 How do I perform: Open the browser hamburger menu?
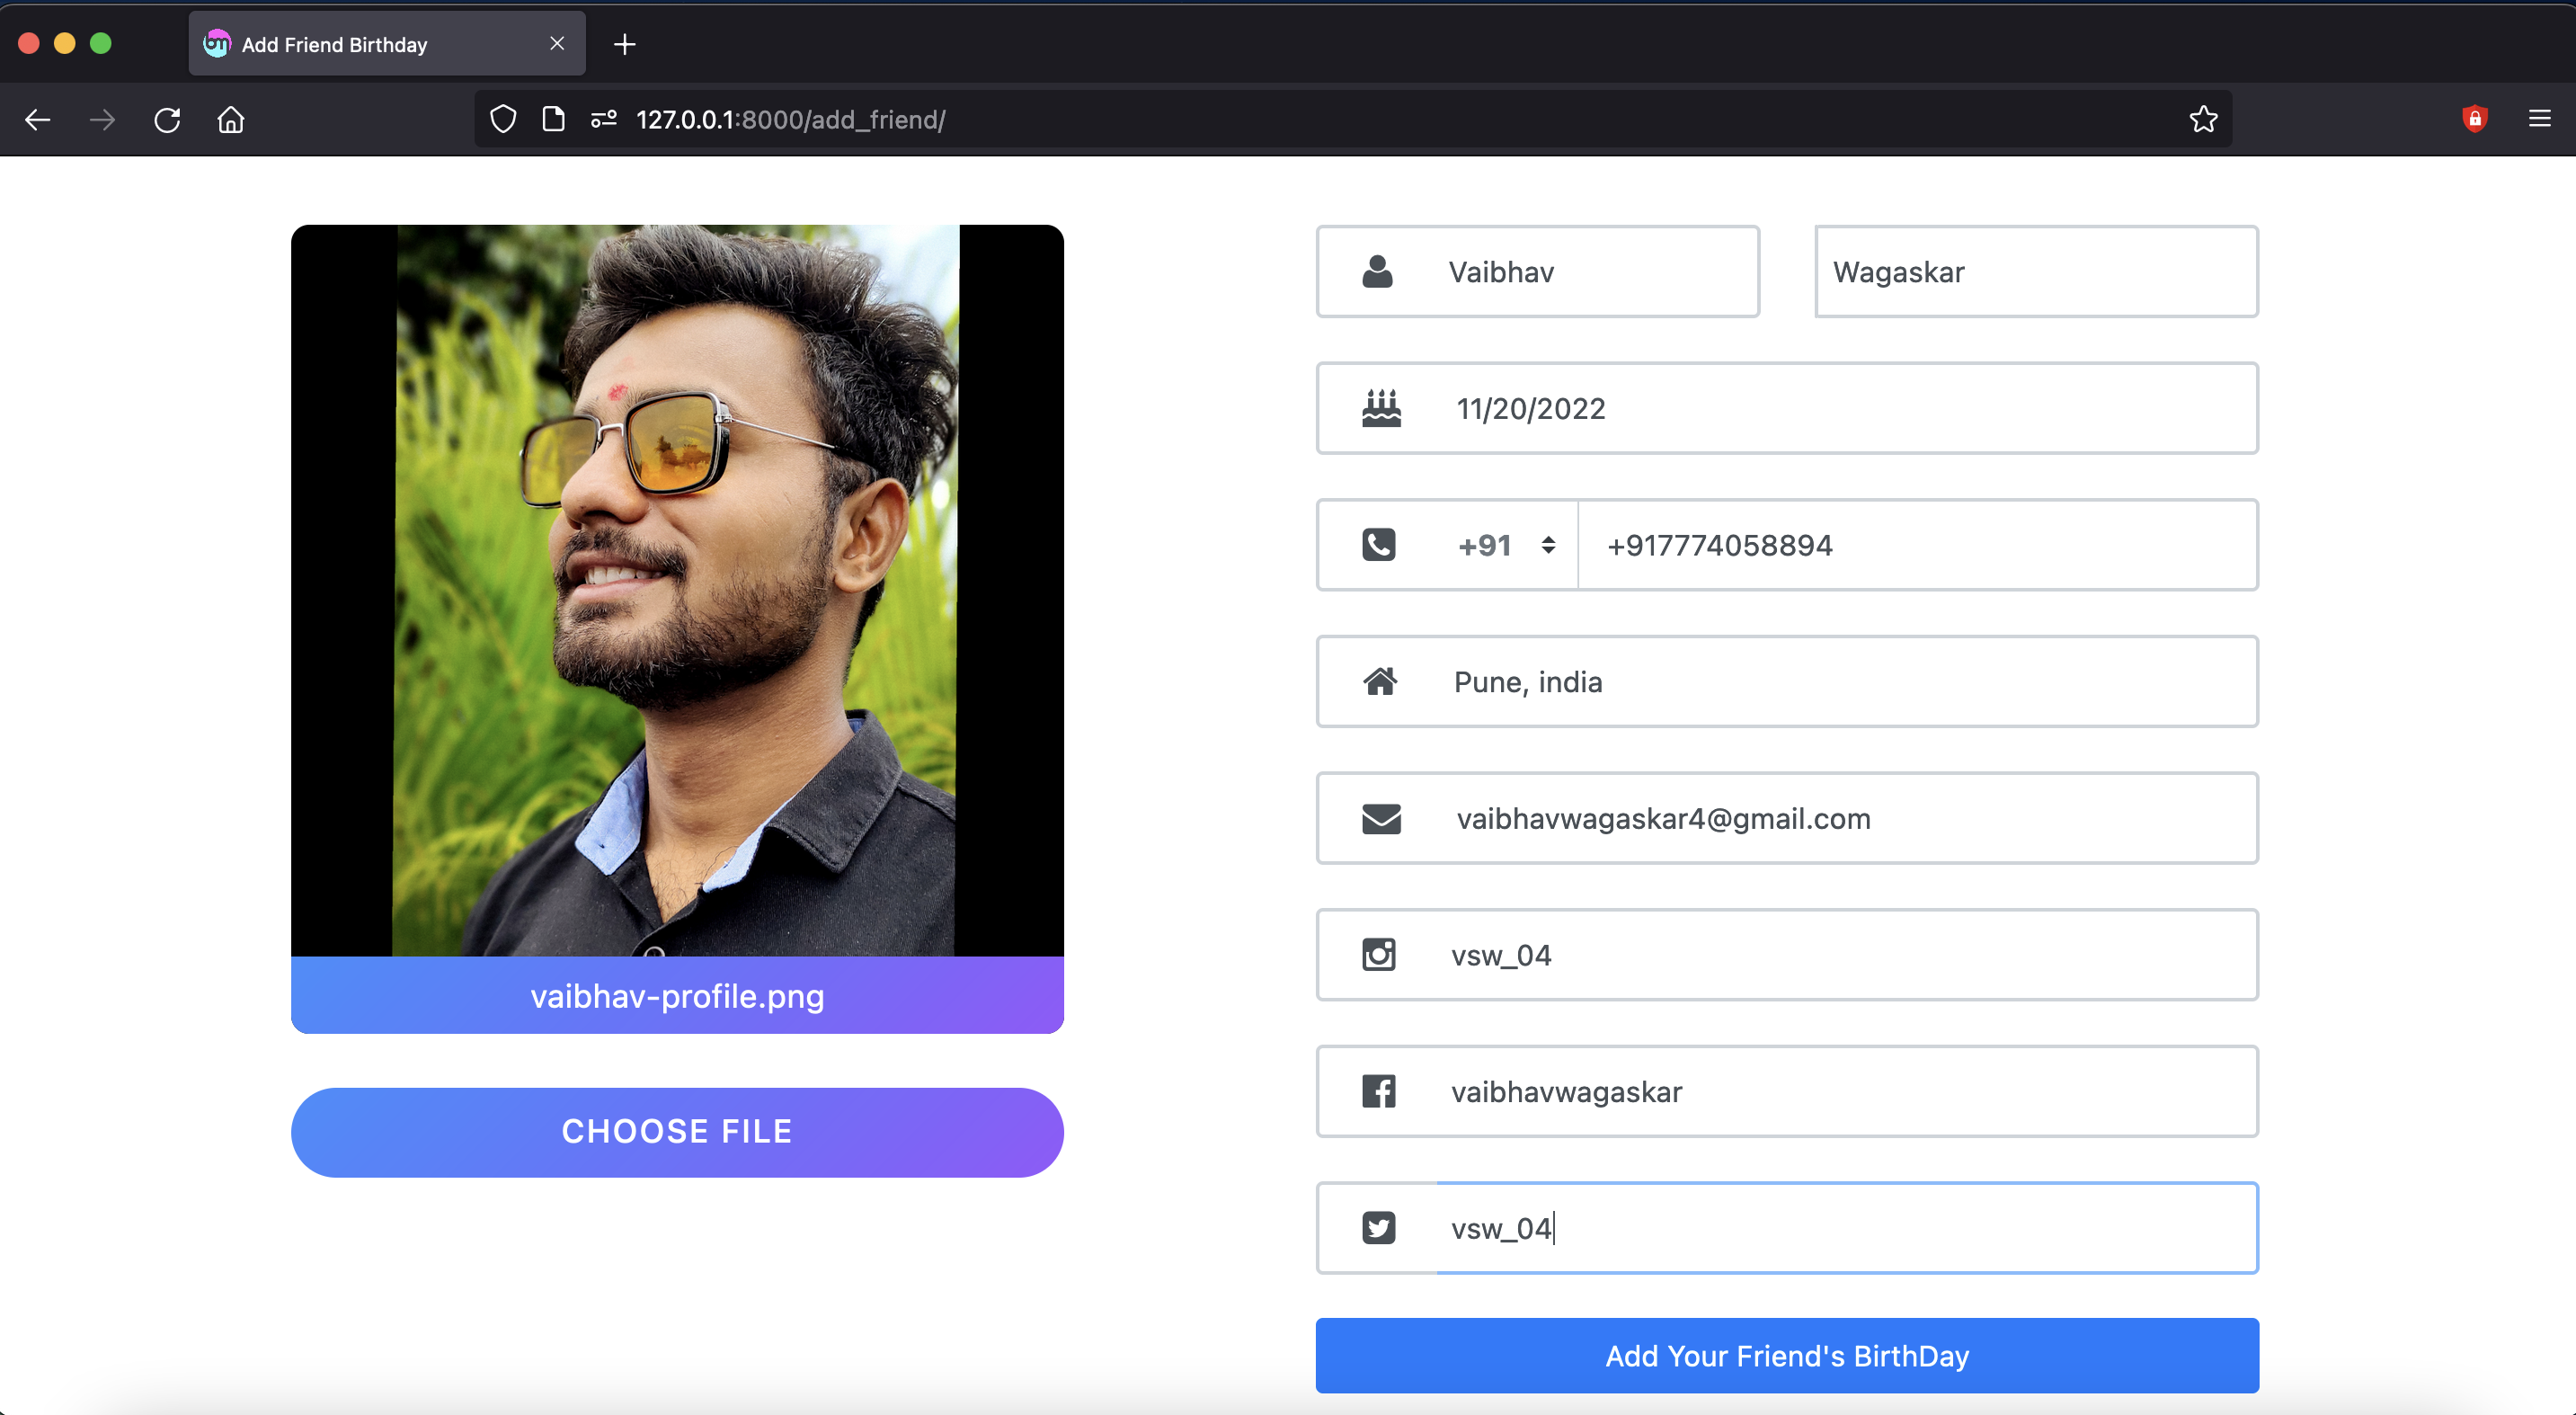click(2540, 119)
